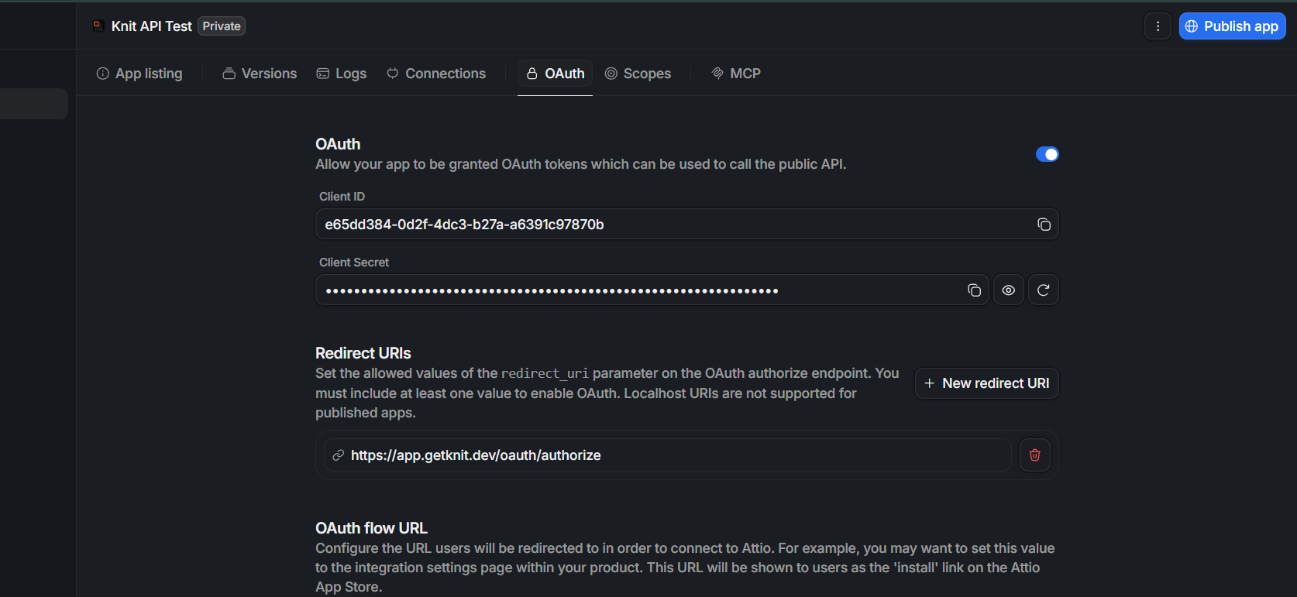Screen dimensions: 1297x597
Task: Click the OAuth flow URL heading
Action: pyautogui.click(x=371, y=528)
